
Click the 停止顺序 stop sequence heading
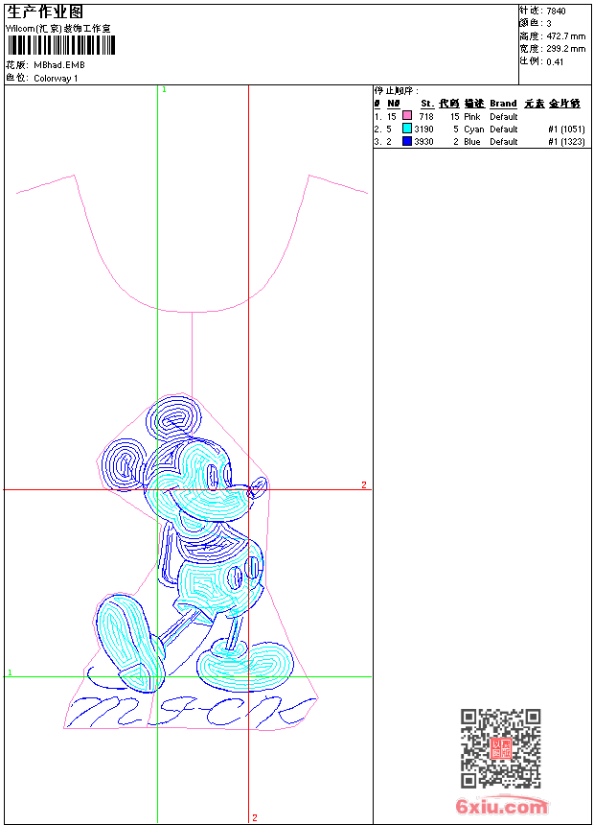pos(397,91)
